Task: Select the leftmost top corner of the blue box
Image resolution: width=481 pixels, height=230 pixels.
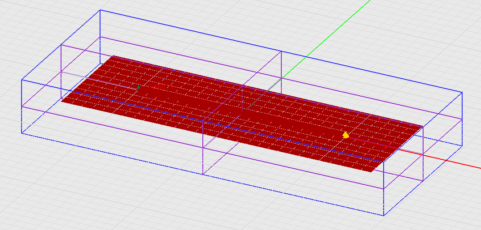Action: point(22,80)
